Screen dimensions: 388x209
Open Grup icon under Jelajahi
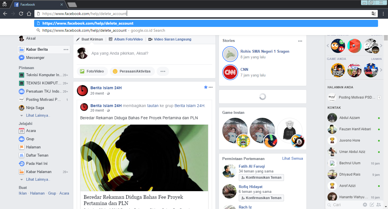21,139
